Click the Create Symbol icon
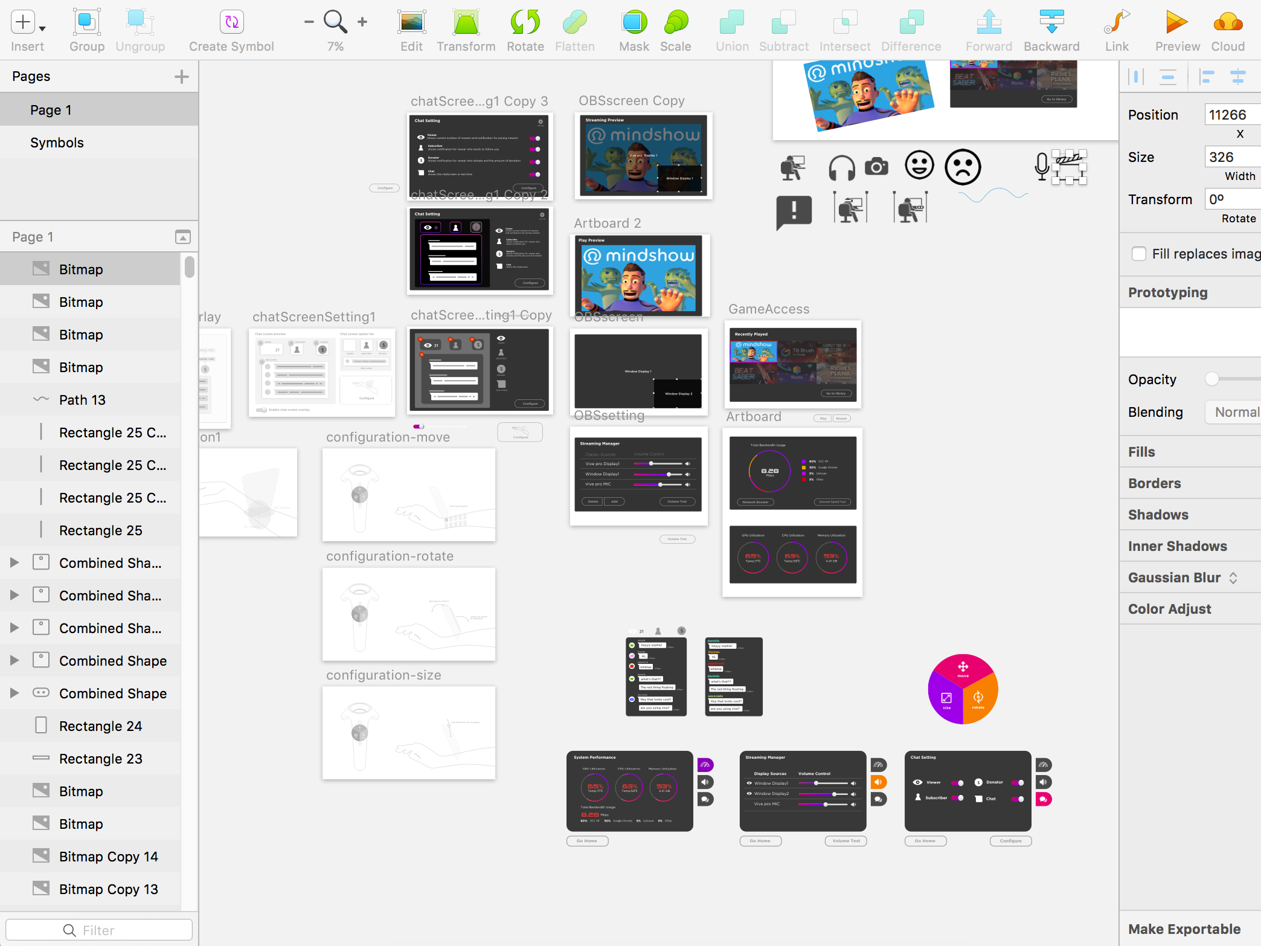1261x946 pixels. [x=231, y=22]
